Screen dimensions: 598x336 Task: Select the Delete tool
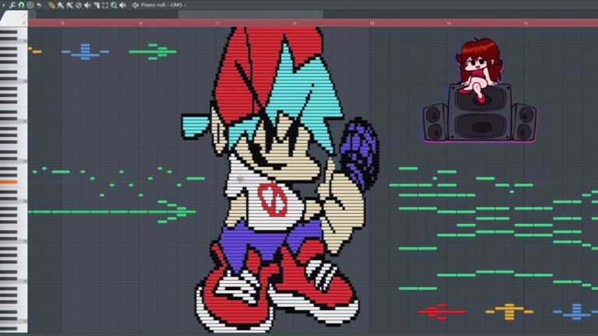(x=79, y=5)
